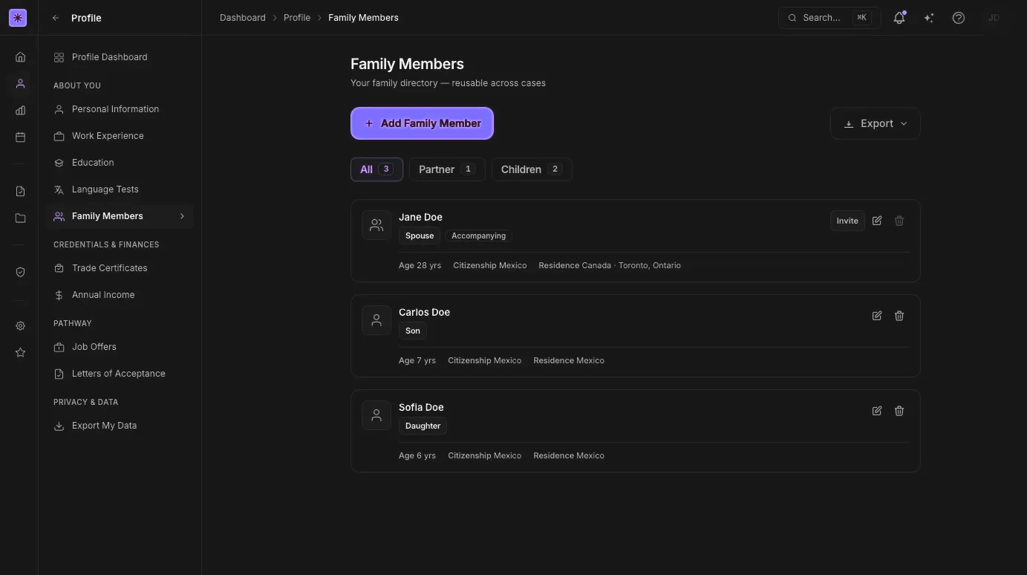Open Letters of Acceptance
Viewport: 1027px width, 575px height.
coord(120,374)
